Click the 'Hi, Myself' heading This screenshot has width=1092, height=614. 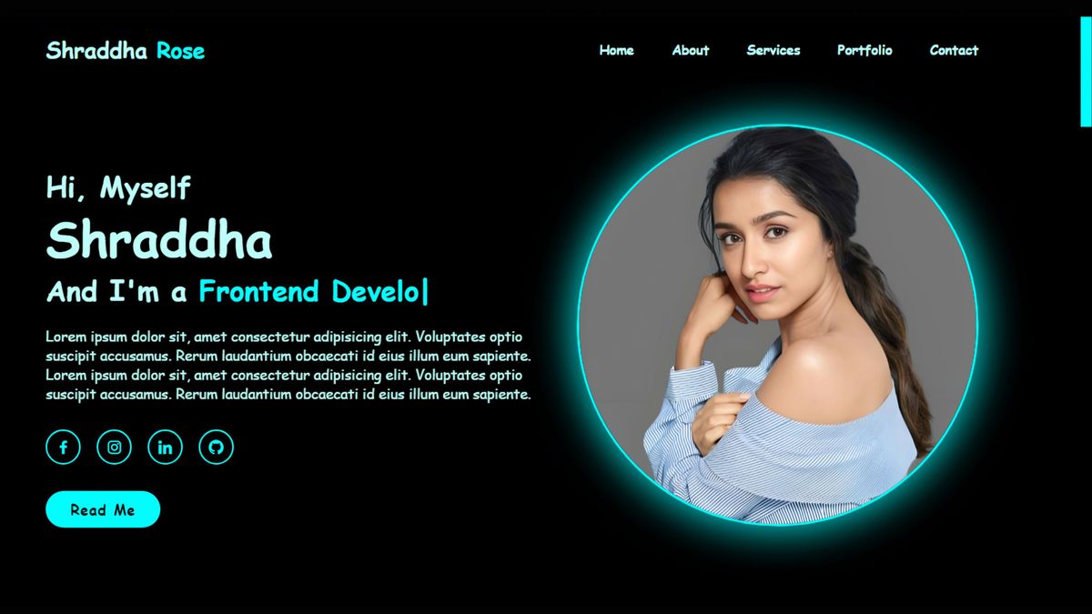point(118,188)
